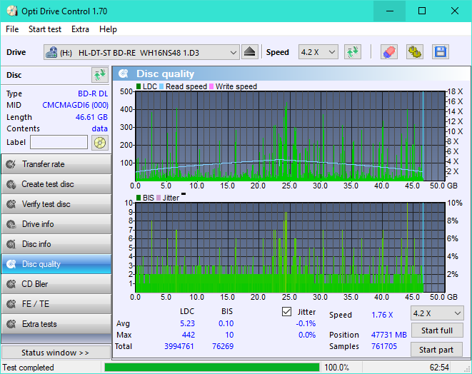Click the disc label icon button
472x374 pixels.
coord(100,142)
